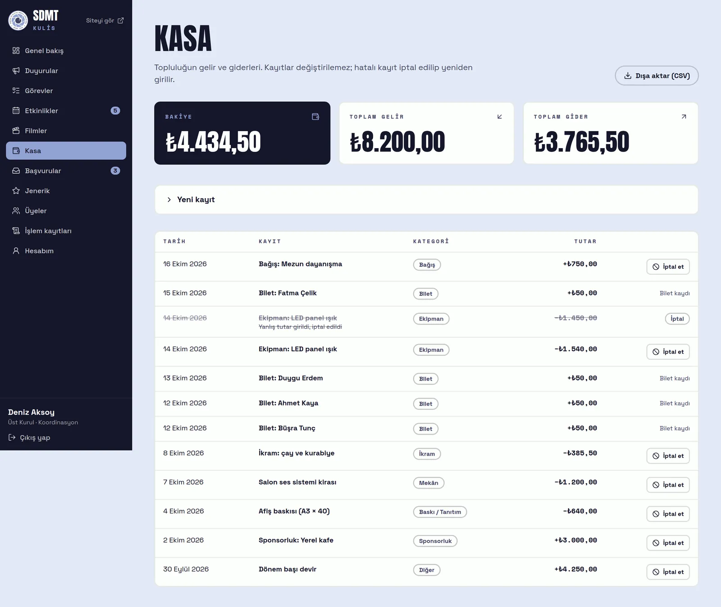Image resolution: width=721 pixels, height=607 pixels.
Task: Open Kasa in the sidebar
Action: click(66, 151)
